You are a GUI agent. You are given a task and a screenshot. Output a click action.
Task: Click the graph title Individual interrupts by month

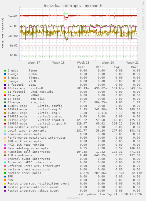tap(73, 6)
